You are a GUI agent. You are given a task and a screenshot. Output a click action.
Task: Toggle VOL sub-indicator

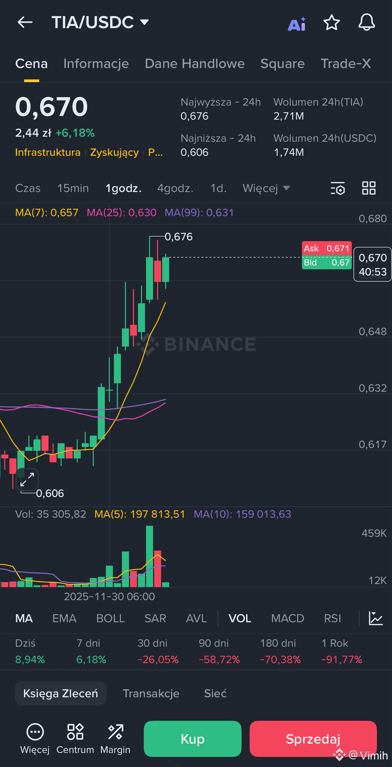[x=240, y=618]
